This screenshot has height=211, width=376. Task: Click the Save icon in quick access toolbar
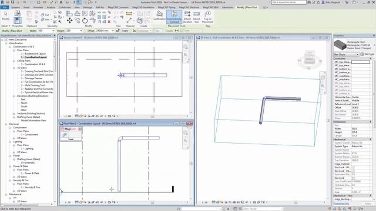pos(13,2)
